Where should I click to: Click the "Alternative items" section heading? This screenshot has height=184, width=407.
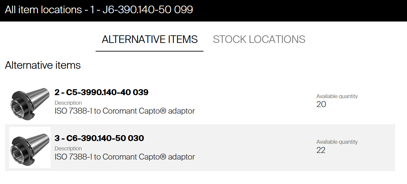click(x=43, y=65)
